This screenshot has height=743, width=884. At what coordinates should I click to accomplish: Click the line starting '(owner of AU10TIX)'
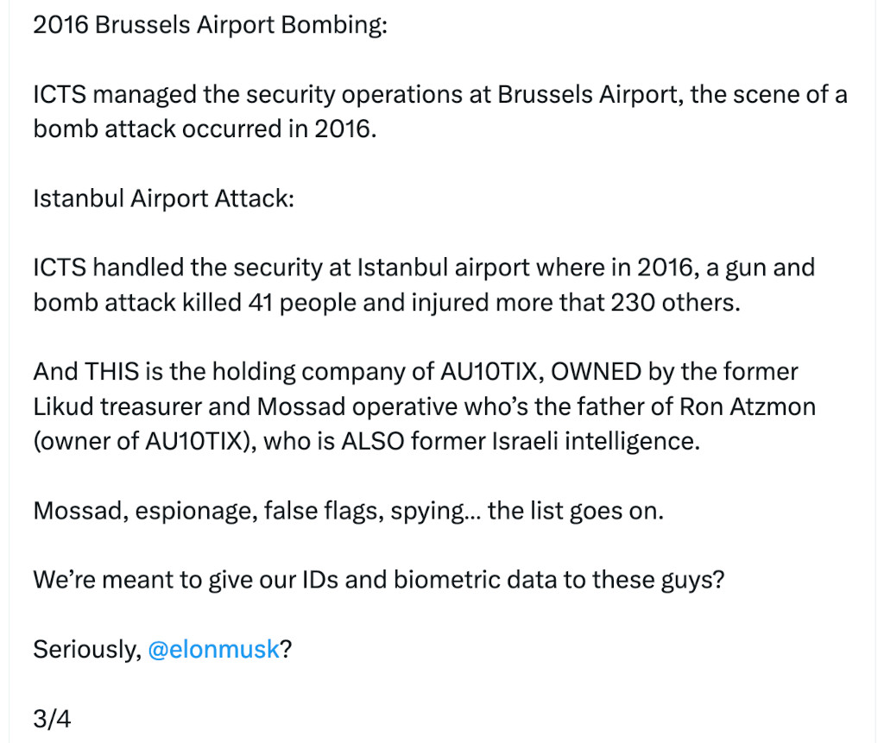click(x=366, y=442)
